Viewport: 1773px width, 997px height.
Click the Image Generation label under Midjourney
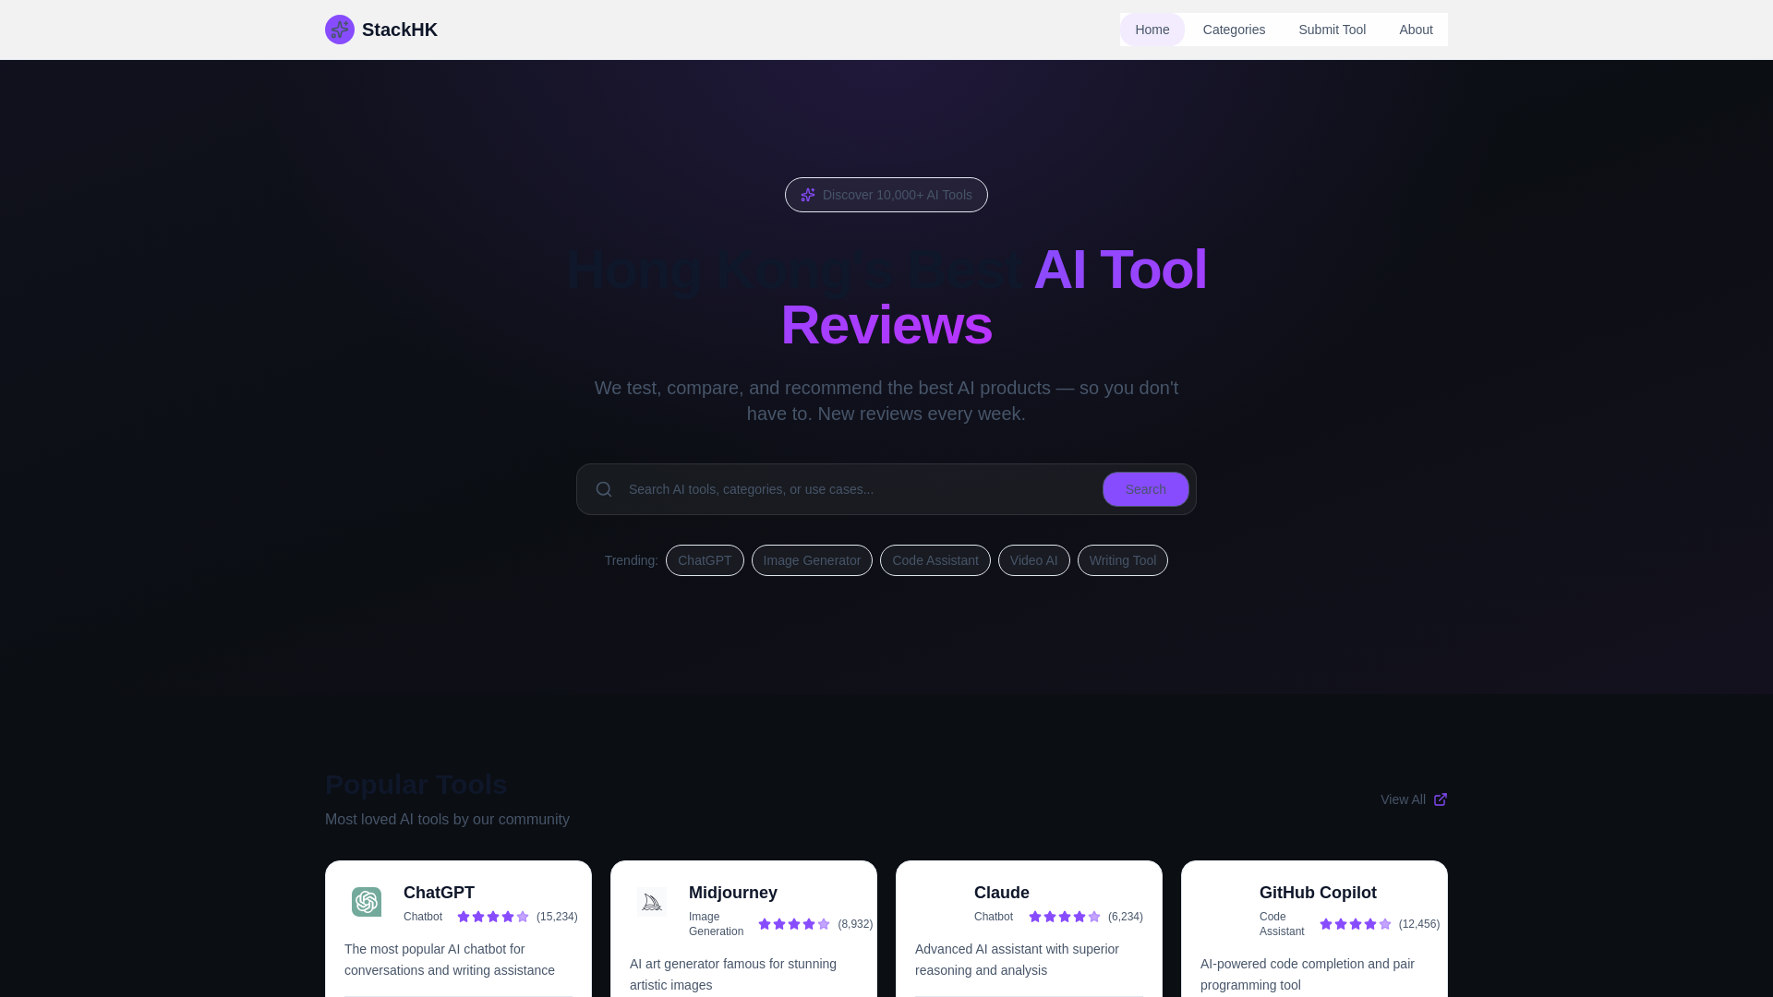point(716,924)
